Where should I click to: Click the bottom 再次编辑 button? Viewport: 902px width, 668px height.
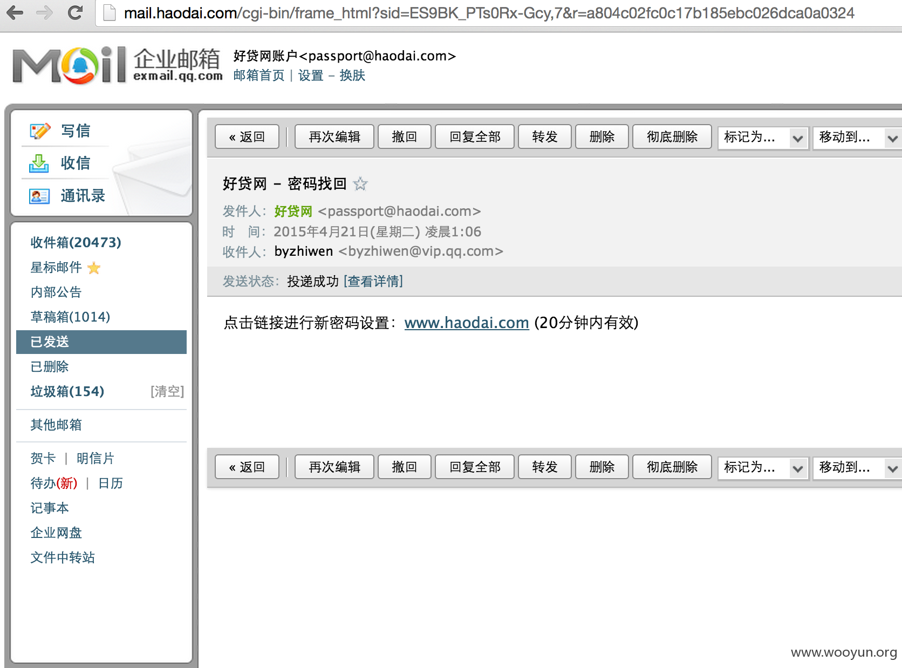[x=334, y=467]
